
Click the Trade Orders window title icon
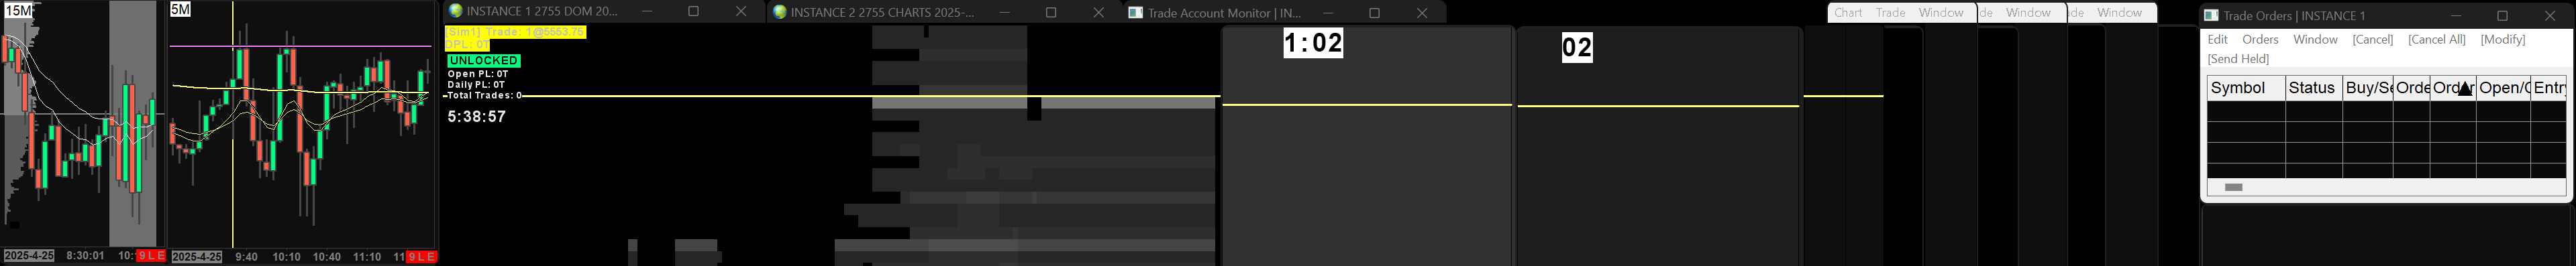[x=2212, y=15]
